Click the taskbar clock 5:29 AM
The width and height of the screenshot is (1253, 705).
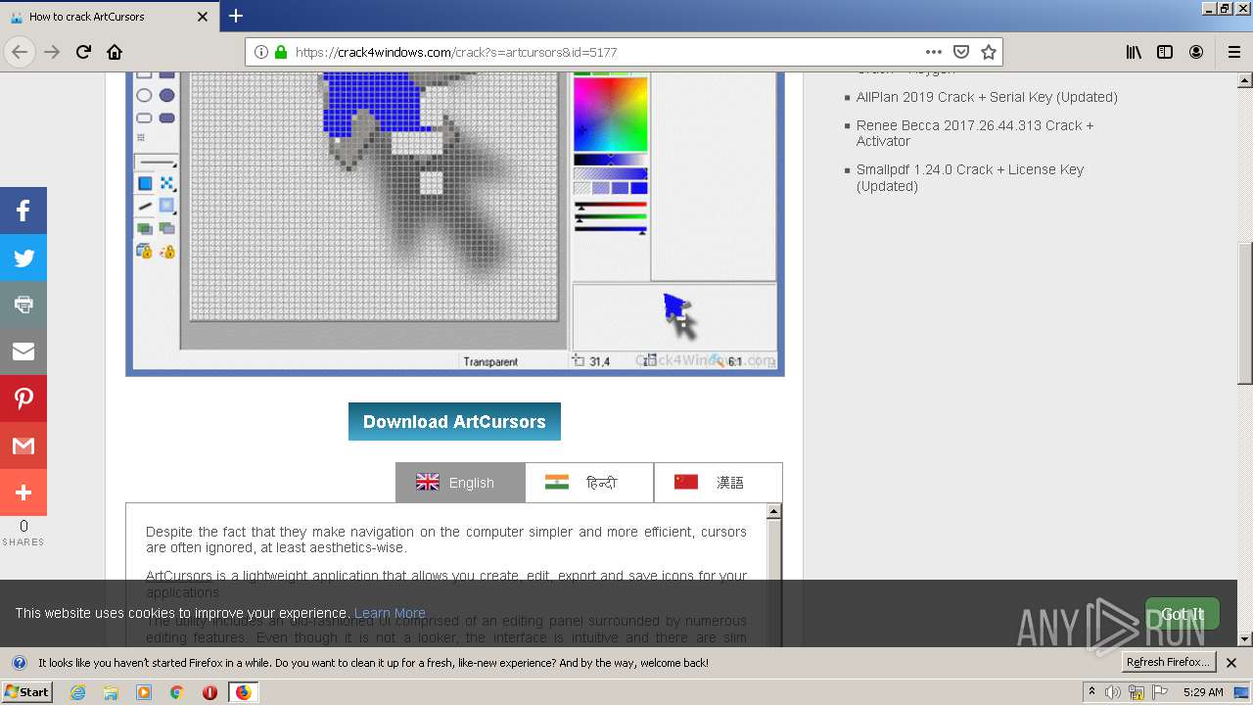[1203, 692]
